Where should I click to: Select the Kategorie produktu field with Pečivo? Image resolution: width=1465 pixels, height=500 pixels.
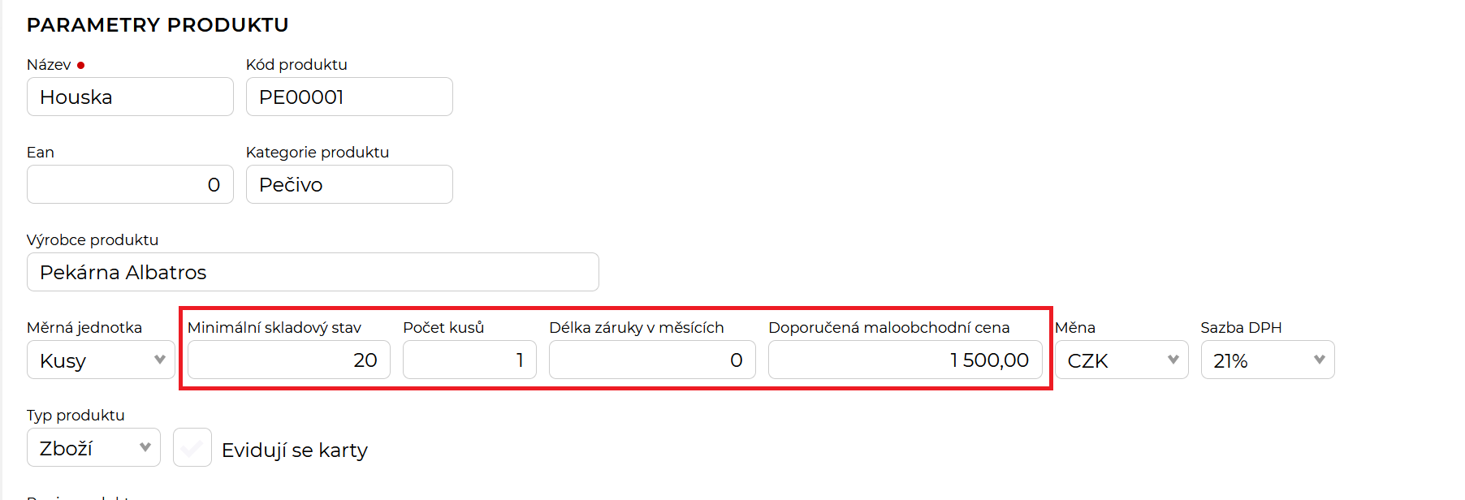[349, 185]
